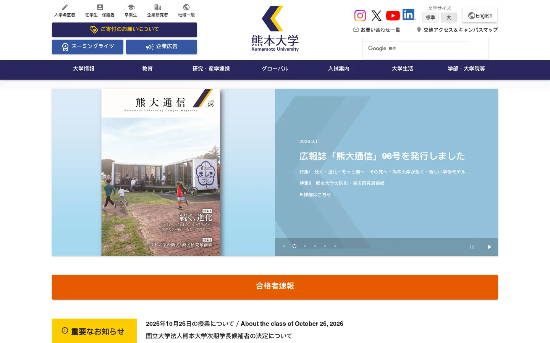Open the LinkedIn icon link
Viewport: 550px width, 343px height.
[409, 14]
